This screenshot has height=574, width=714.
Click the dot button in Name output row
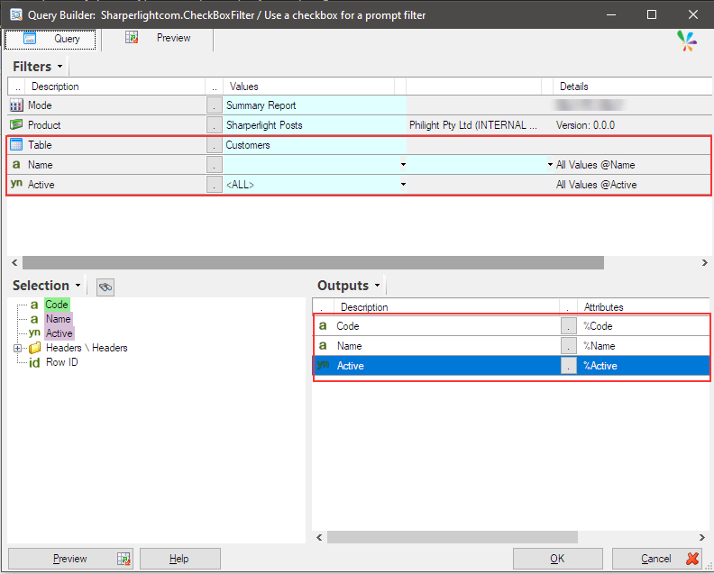[568, 346]
